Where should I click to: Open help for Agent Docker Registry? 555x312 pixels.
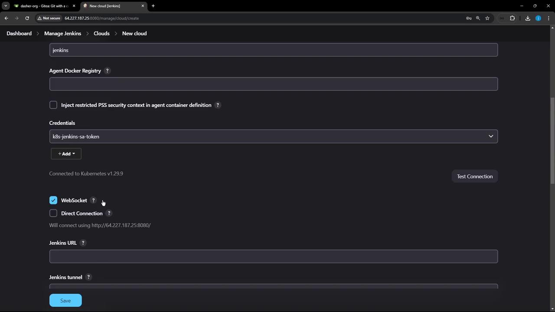107,71
